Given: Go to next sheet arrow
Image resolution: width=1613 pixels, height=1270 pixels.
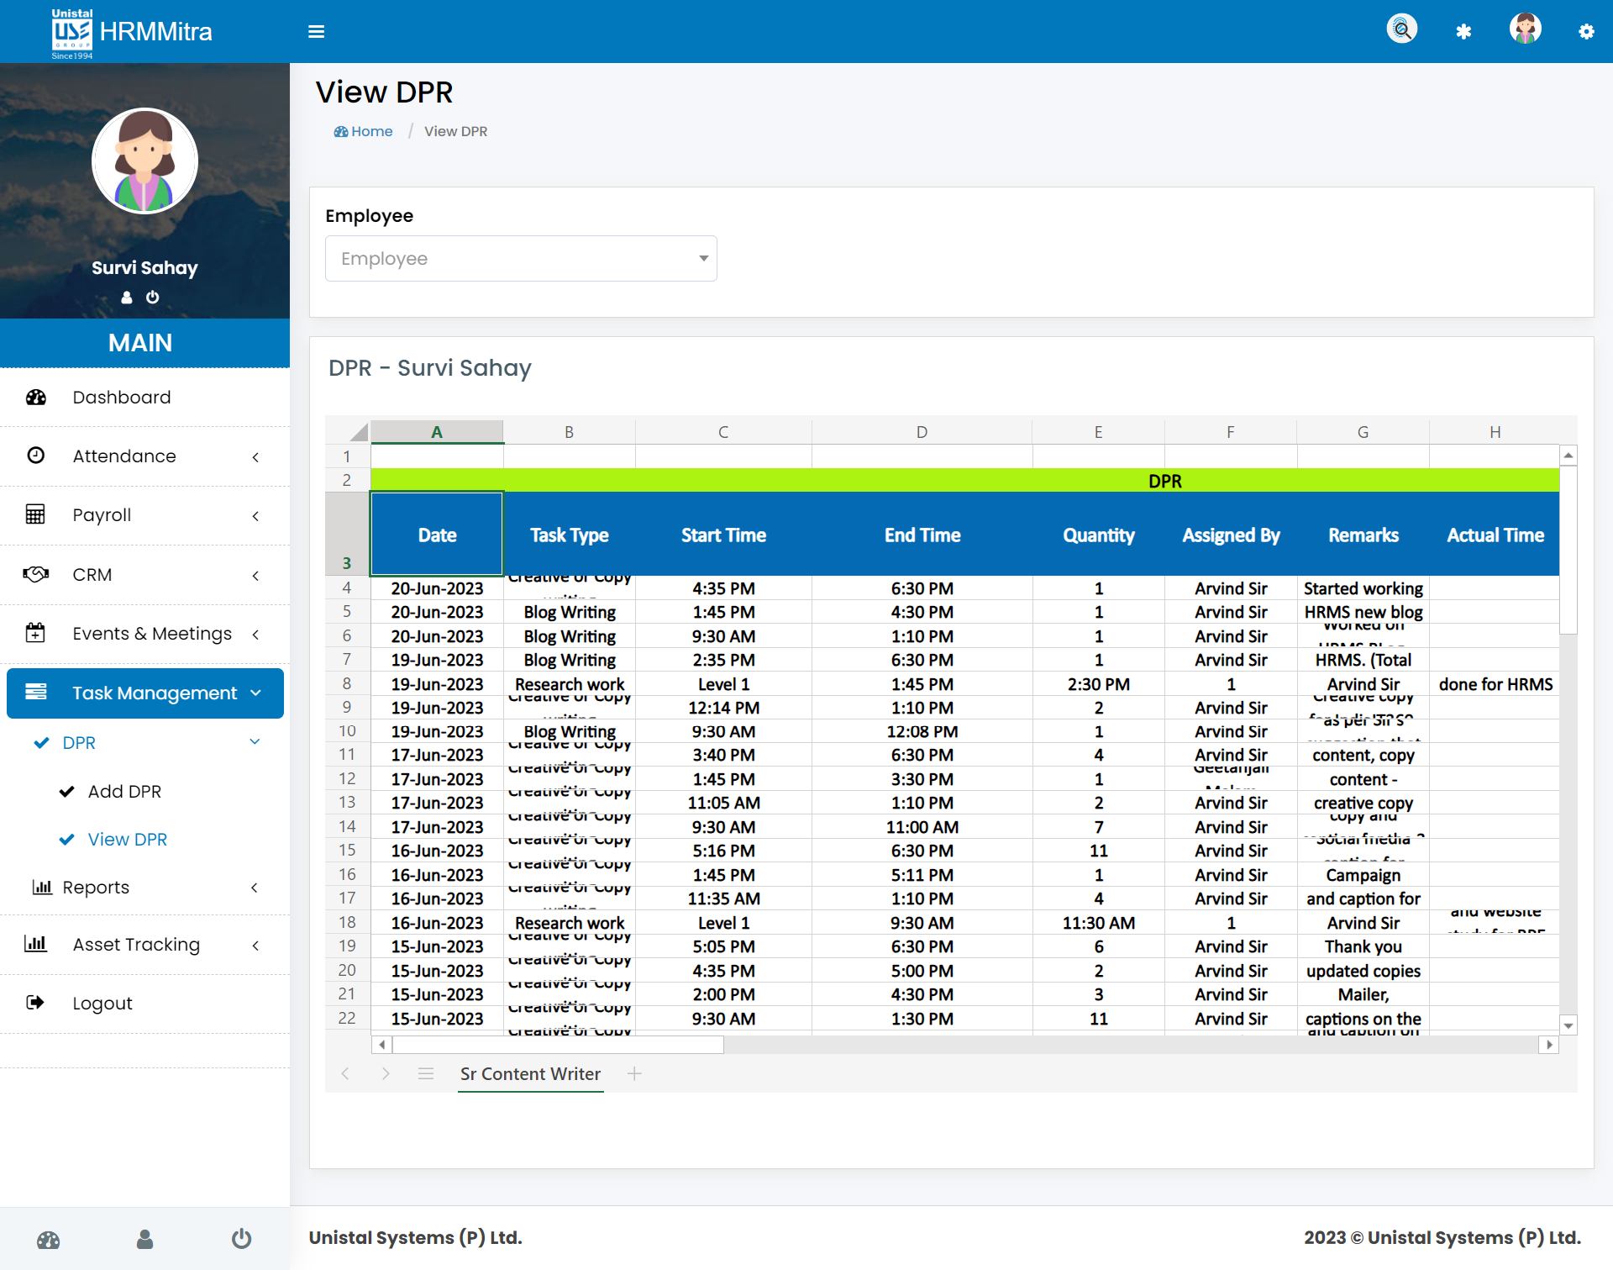Looking at the screenshot, I should (386, 1074).
